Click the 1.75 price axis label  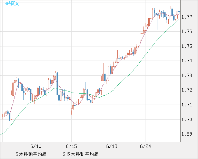click(x=187, y=46)
